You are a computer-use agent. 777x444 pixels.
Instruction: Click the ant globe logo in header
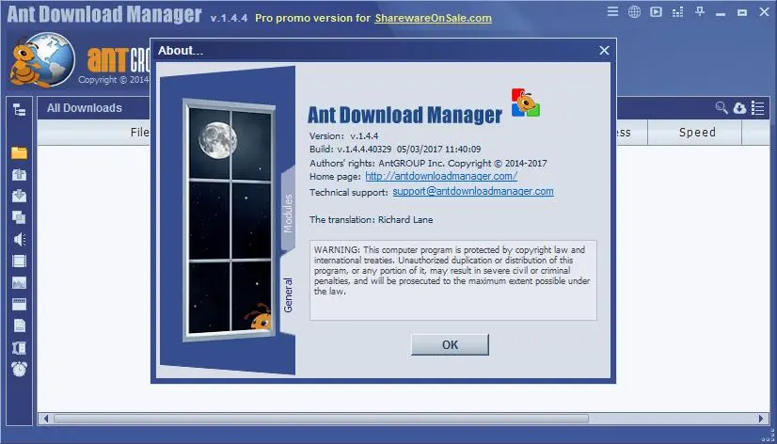[42, 59]
